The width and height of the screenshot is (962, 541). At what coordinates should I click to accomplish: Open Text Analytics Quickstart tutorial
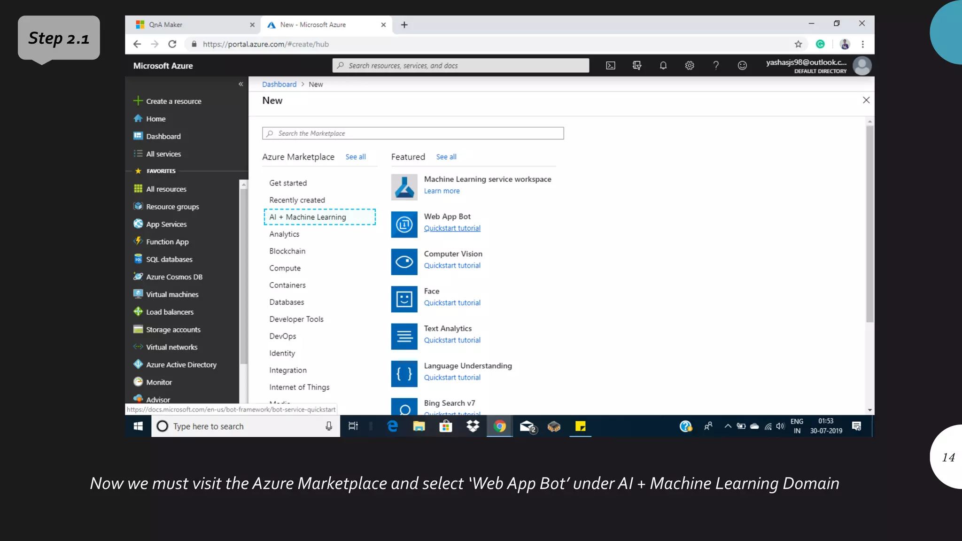(x=452, y=340)
